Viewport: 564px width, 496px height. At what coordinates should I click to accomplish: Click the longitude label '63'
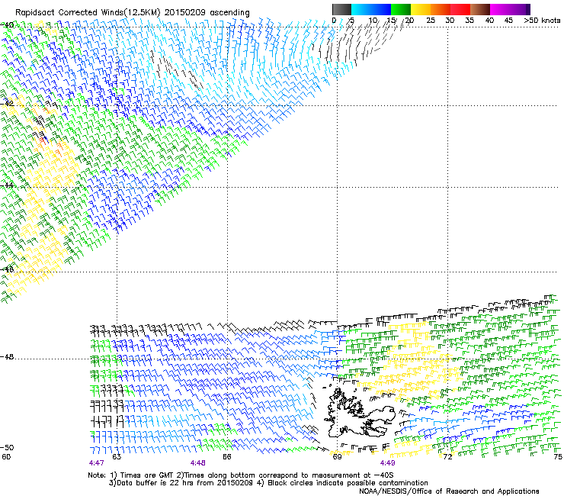pos(117,457)
